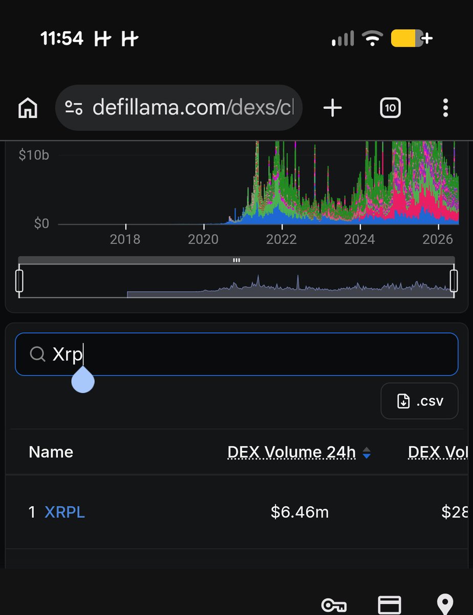Grab the right handle of chart range slider
473x615 pixels.
[x=454, y=280]
